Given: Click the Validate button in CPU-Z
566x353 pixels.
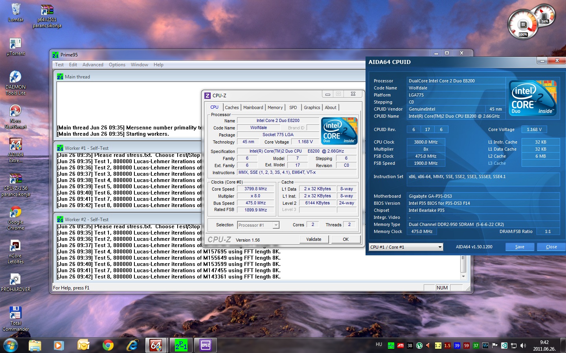Looking at the screenshot, I should point(314,239).
